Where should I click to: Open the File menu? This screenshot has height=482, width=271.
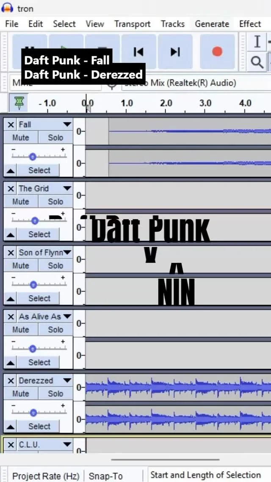[12, 24]
